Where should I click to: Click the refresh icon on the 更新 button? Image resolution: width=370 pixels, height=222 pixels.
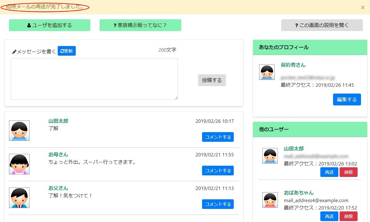tap(62, 51)
